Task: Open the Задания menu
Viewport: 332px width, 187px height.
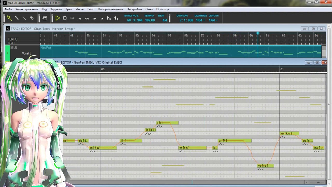Action: point(56,9)
